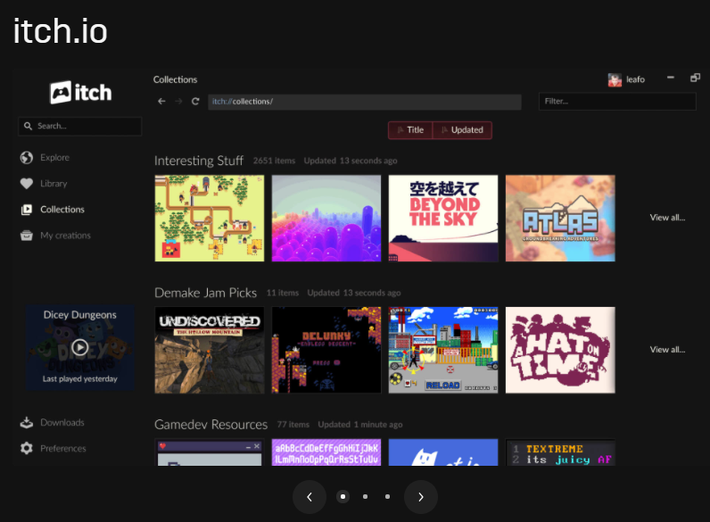The width and height of the screenshot is (710, 522).
Task: Open the Gamedev Resources collection title
Action: point(211,425)
